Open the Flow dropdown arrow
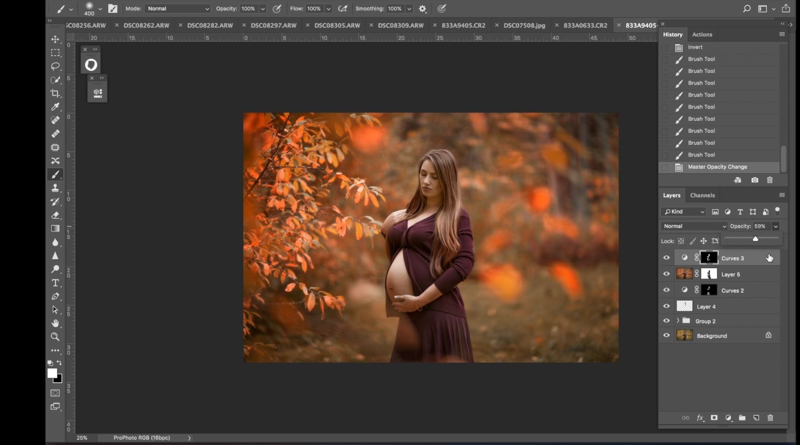The width and height of the screenshot is (800, 445). tap(329, 9)
